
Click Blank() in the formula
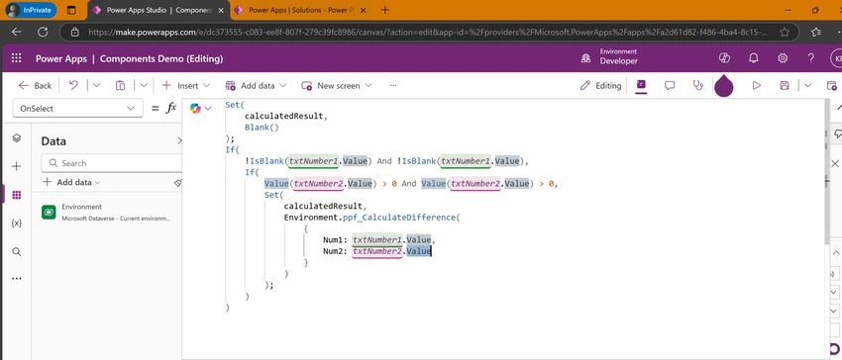263,128
